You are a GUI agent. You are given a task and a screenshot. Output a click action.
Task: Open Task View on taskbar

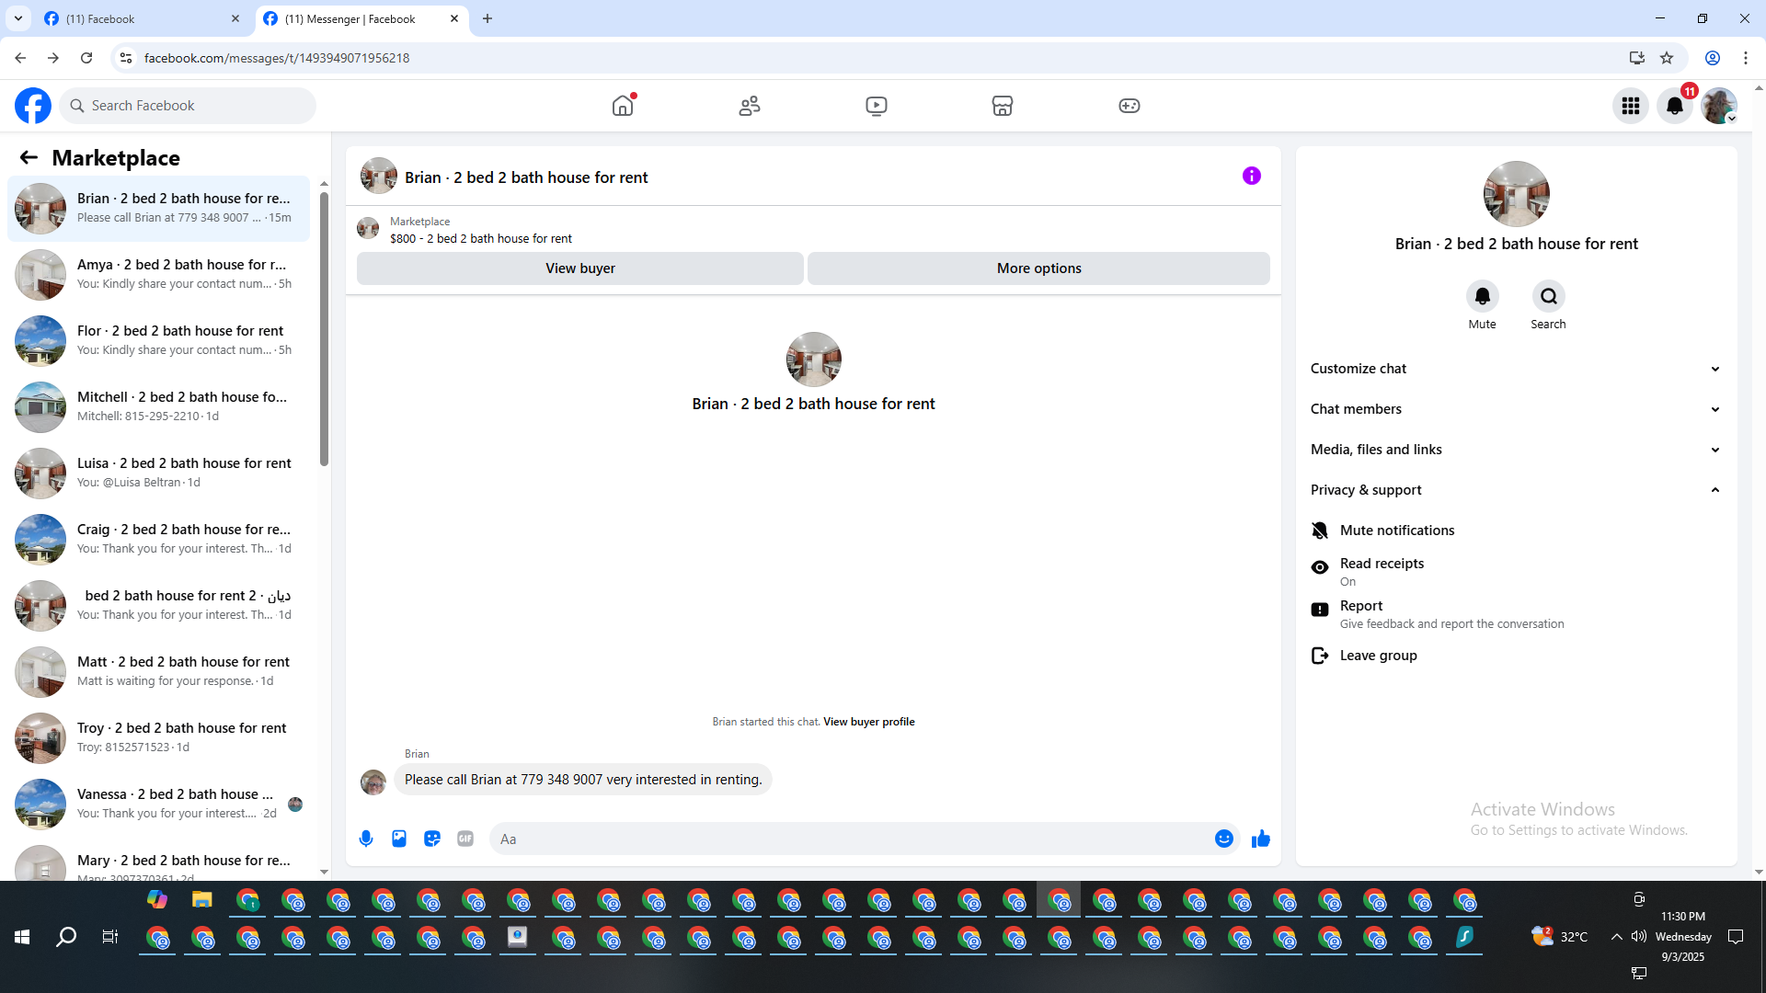point(110,937)
